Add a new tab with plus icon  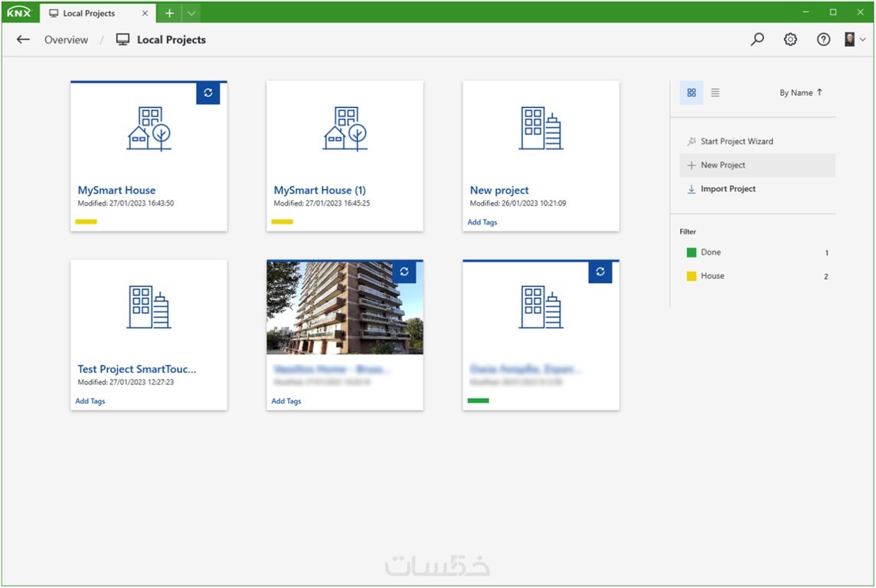[169, 13]
